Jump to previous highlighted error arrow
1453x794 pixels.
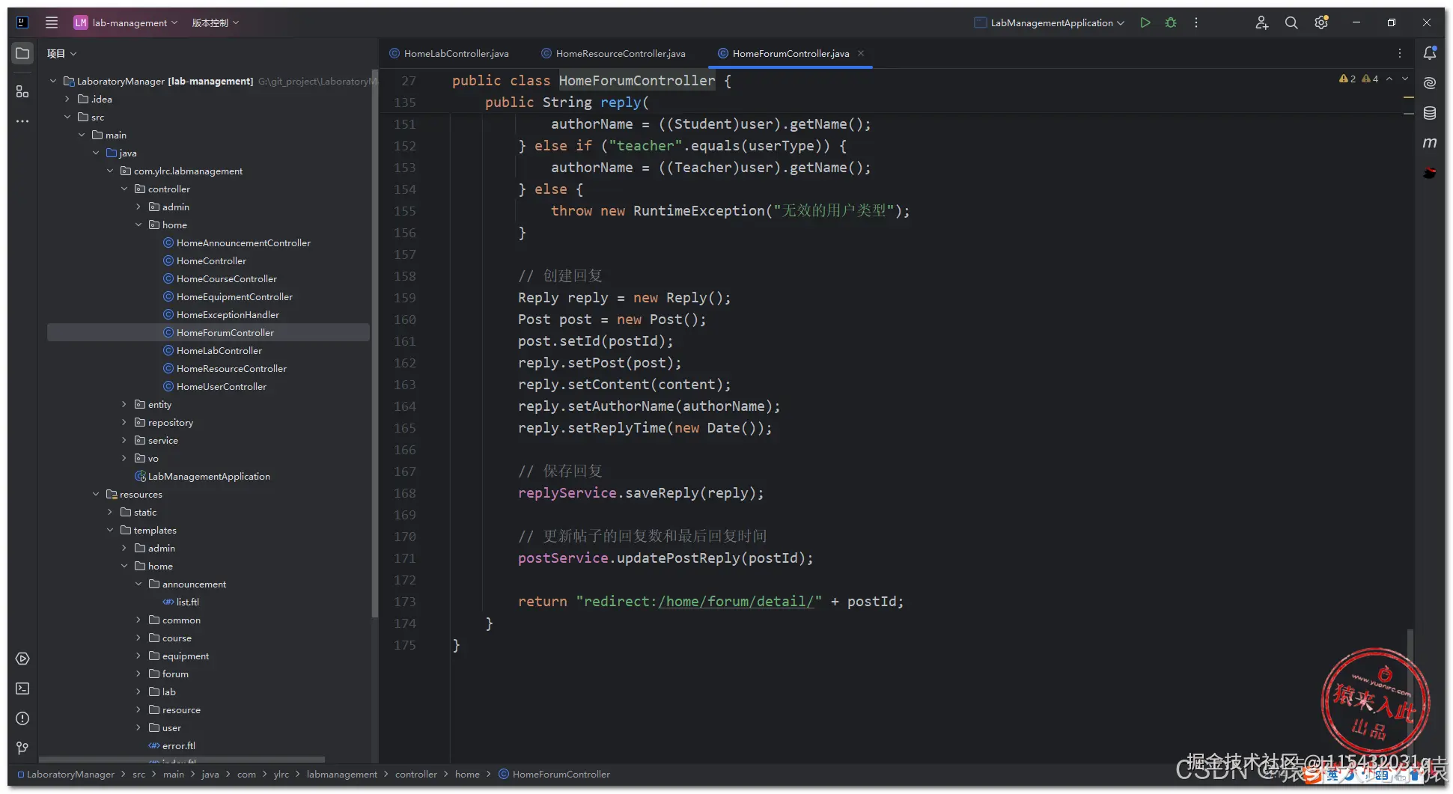click(1389, 79)
